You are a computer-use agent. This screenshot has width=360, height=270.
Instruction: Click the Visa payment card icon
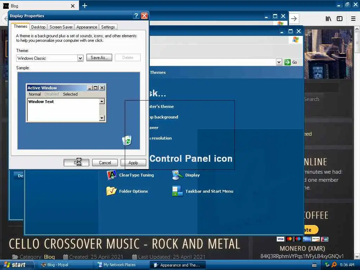pos(281,239)
